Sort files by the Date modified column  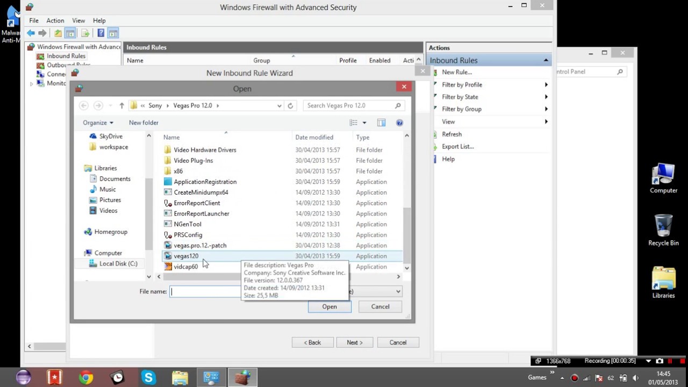coord(314,138)
